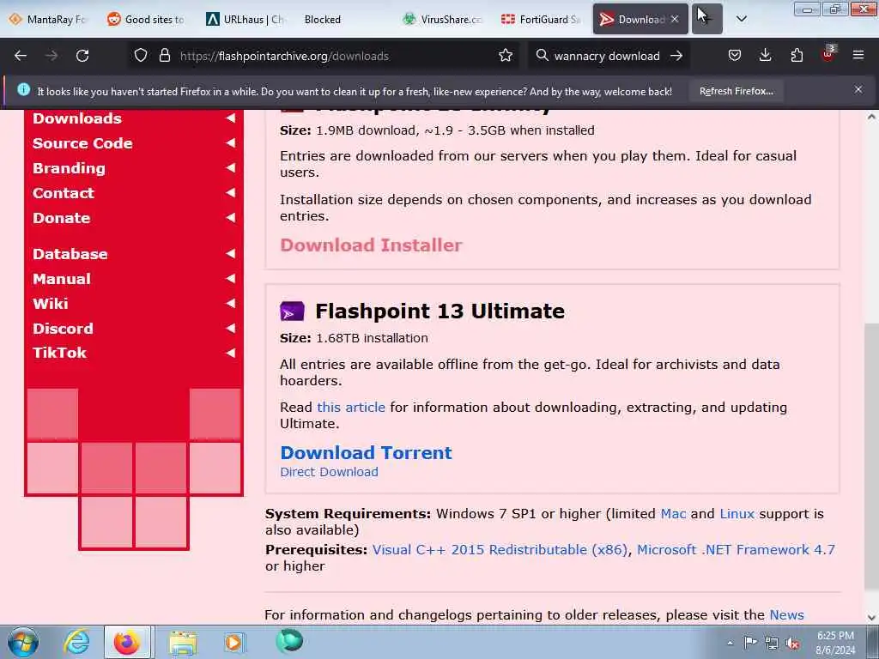Open a new tab with plus button
The width and height of the screenshot is (879, 659).
pyautogui.click(x=707, y=19)
